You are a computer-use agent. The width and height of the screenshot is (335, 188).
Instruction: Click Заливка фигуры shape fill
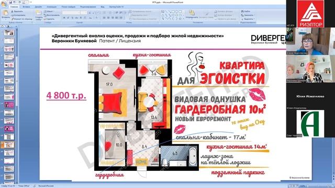tap(224, 11)
